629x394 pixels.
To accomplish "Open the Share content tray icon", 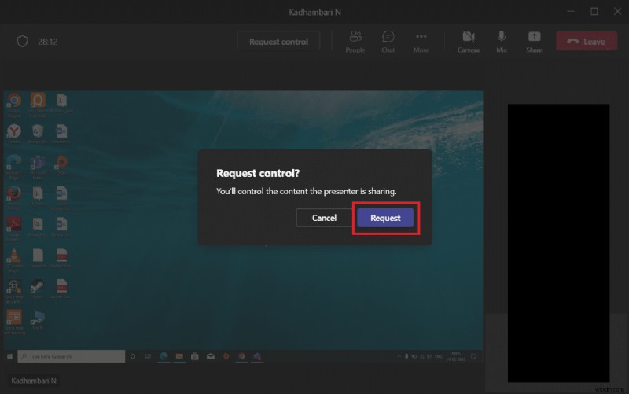I will (534, 42).
